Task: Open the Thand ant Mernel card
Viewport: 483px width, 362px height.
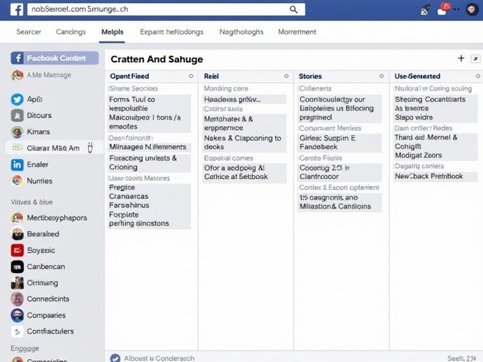Action: point(436,146)
